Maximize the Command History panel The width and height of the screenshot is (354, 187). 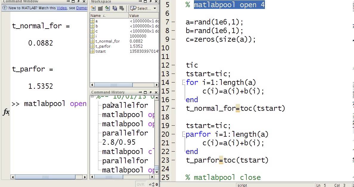click(x=145, y=92)
